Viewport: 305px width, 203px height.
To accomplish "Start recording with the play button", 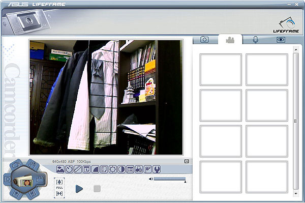I will point(79,189).
